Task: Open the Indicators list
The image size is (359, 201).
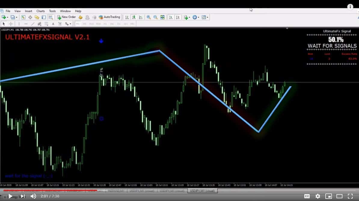Action: point(185,17)
